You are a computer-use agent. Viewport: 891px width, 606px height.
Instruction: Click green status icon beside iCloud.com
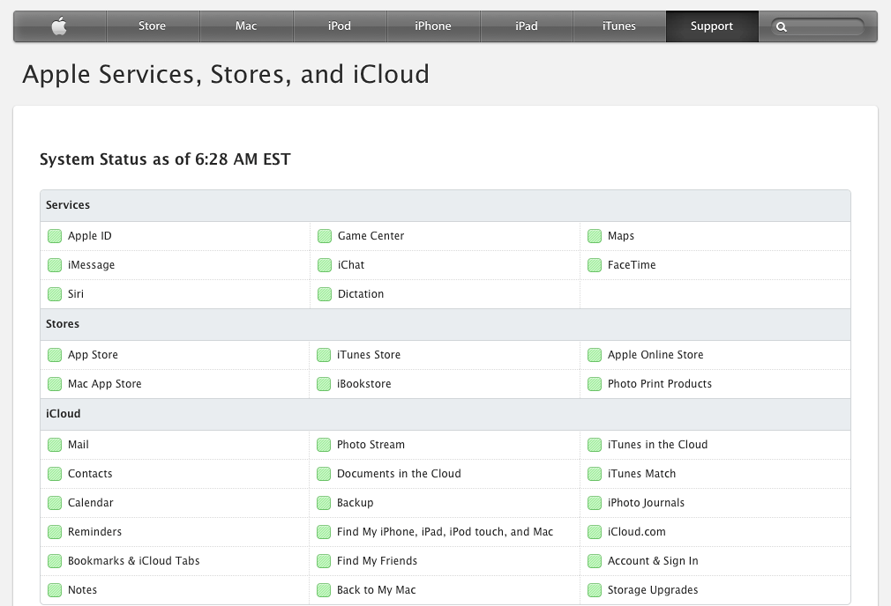595,532
